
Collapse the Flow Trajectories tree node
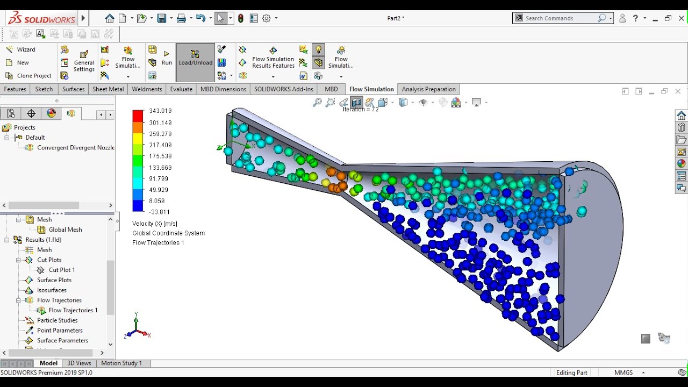(18, 300)
